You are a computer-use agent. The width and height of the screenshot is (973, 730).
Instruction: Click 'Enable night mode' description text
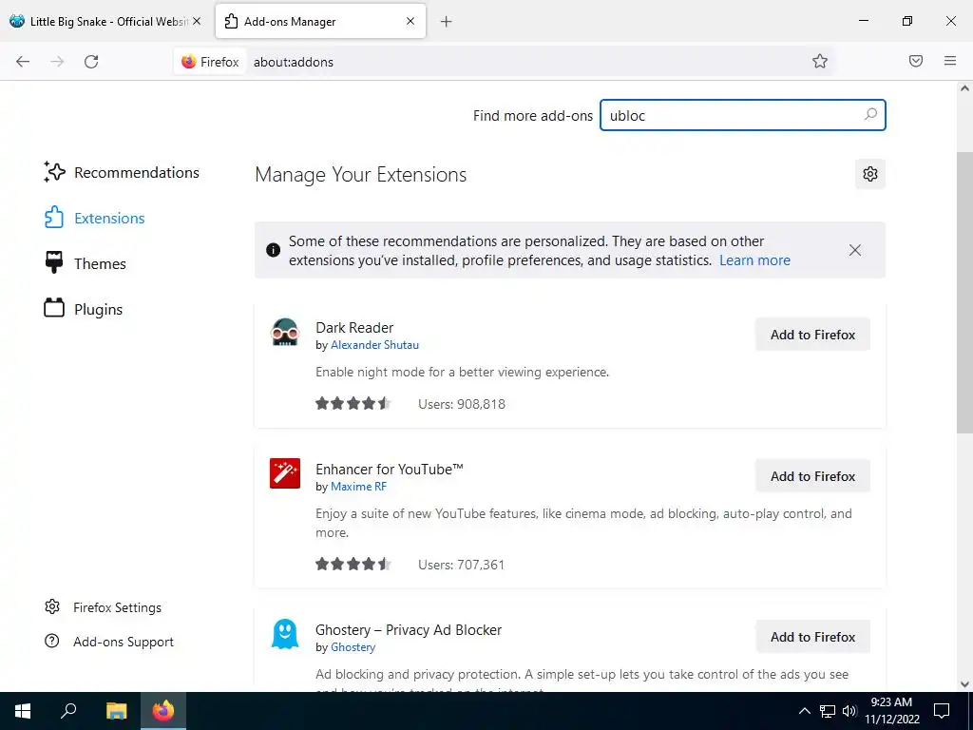tap(463, 373)
